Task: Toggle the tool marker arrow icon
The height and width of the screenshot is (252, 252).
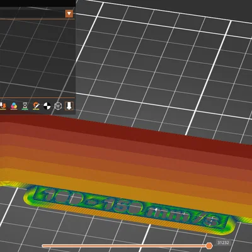Action: click(69, 106)
